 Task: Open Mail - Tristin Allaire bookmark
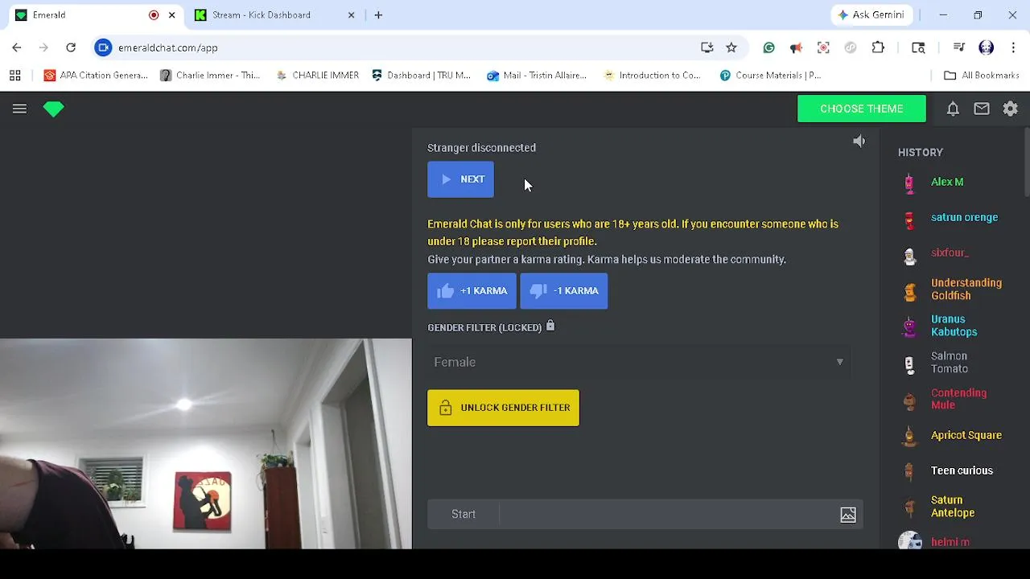point(537,75)
